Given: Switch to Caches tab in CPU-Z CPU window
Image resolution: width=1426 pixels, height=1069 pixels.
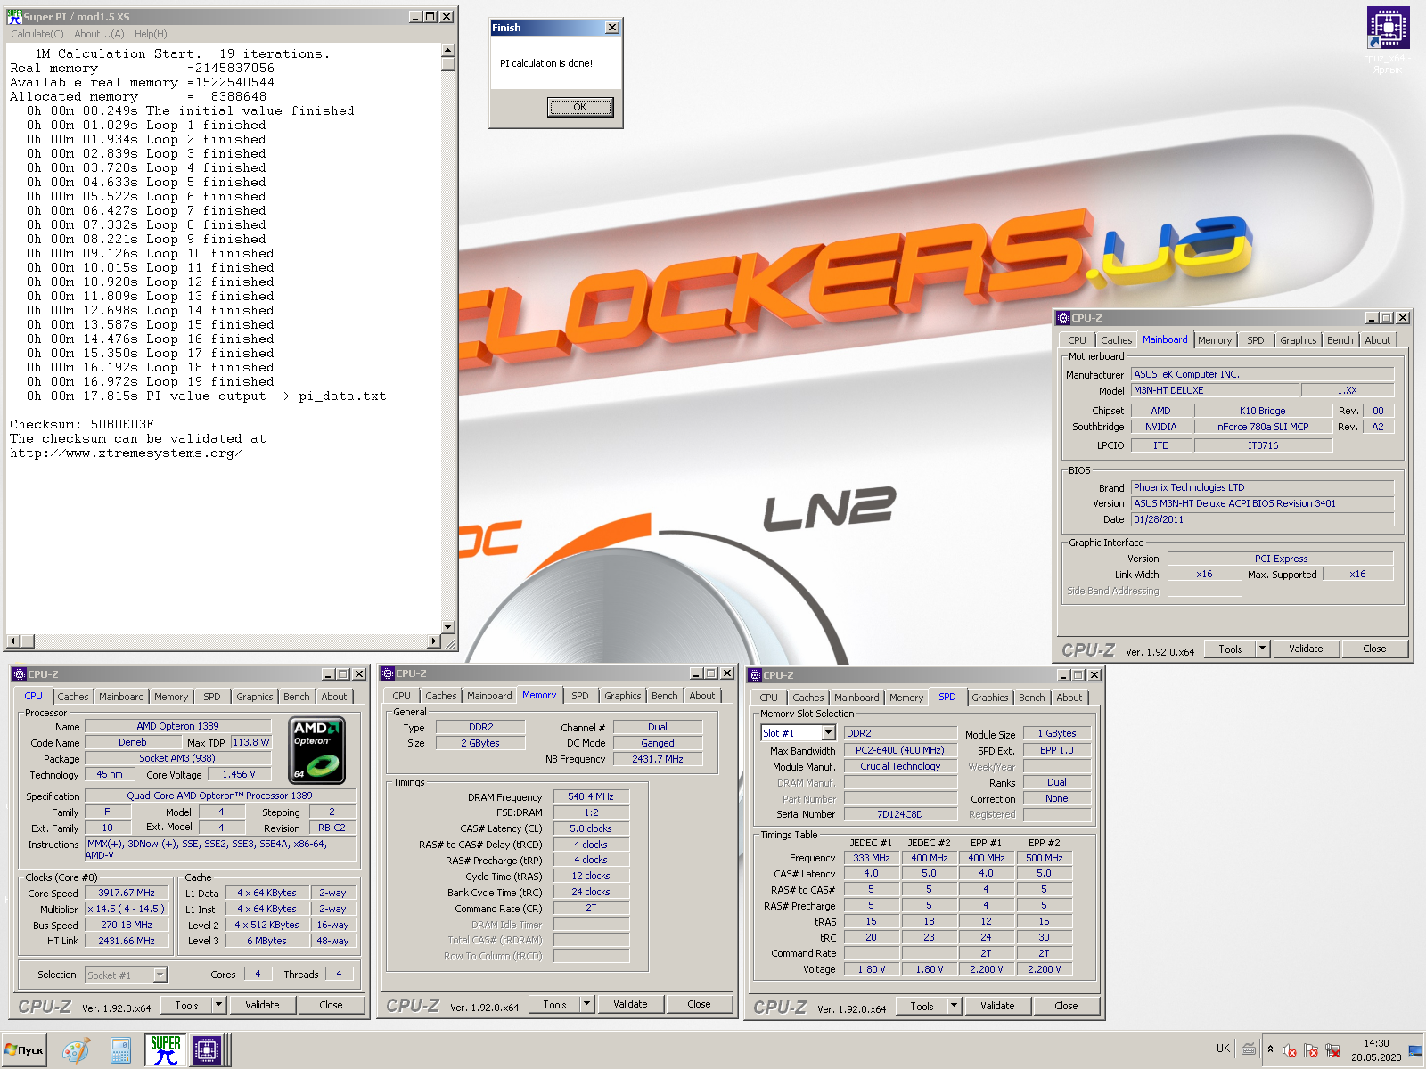Looking at the screenshot, I should click(x=73, y=697).
